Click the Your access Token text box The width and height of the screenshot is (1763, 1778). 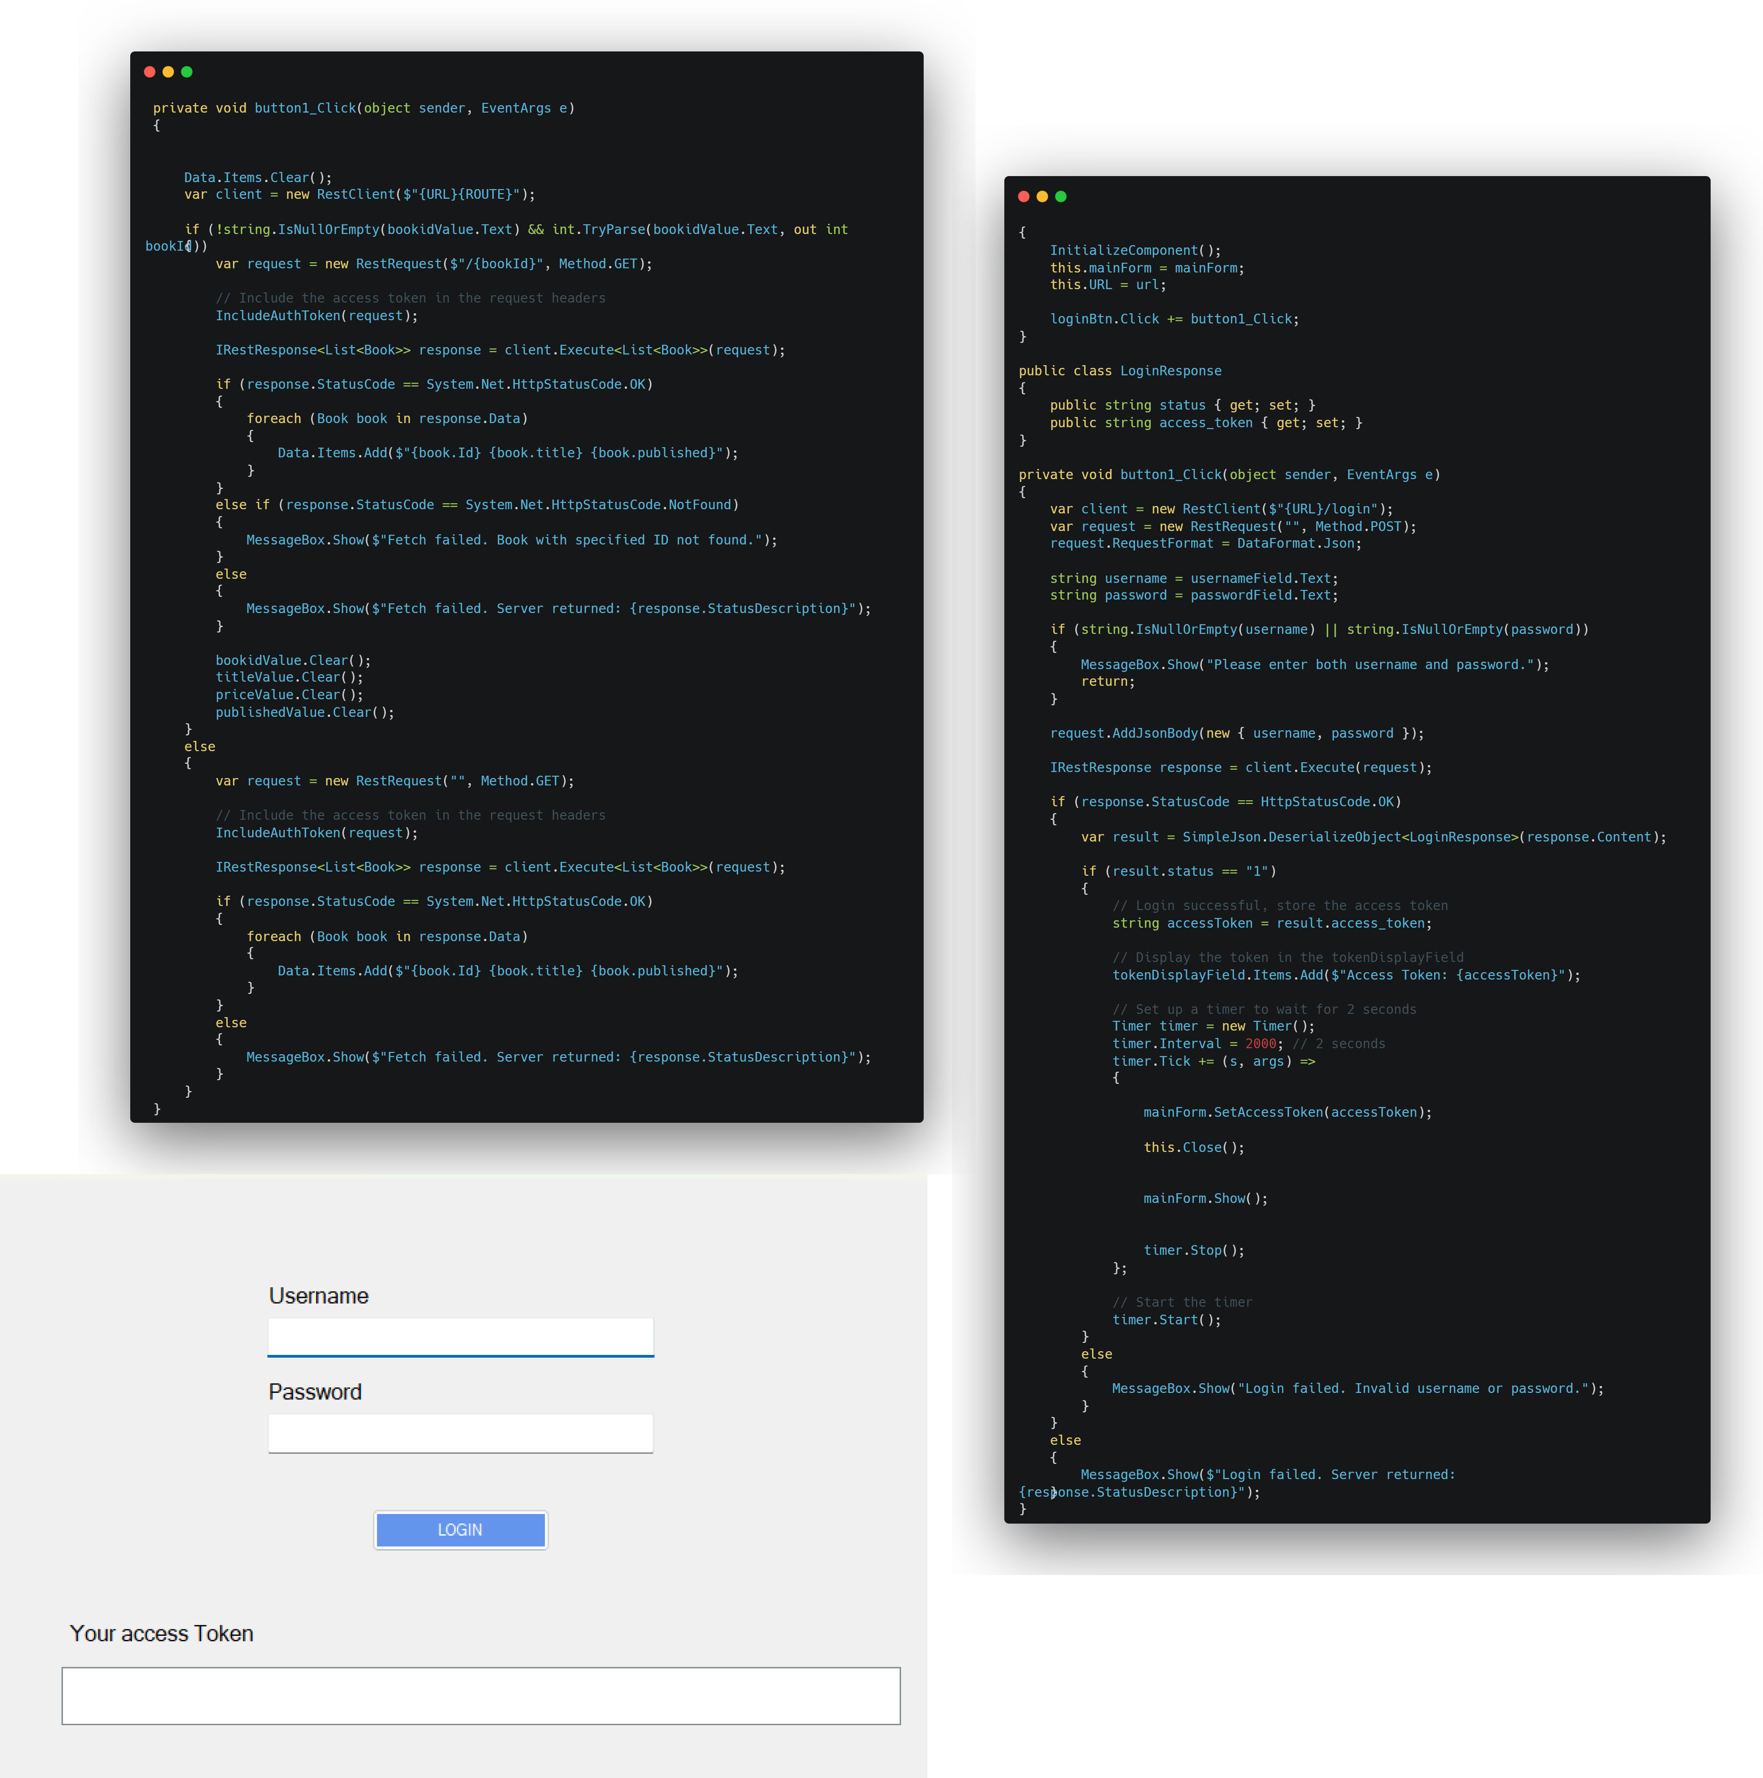481,1695
